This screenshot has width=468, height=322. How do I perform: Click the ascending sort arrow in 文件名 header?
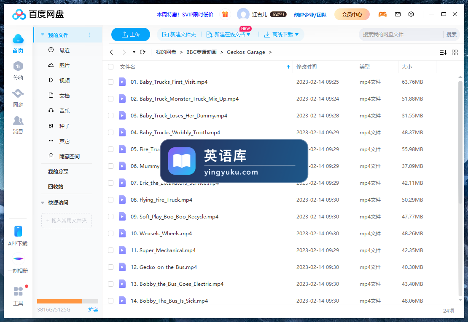(288, 67)
